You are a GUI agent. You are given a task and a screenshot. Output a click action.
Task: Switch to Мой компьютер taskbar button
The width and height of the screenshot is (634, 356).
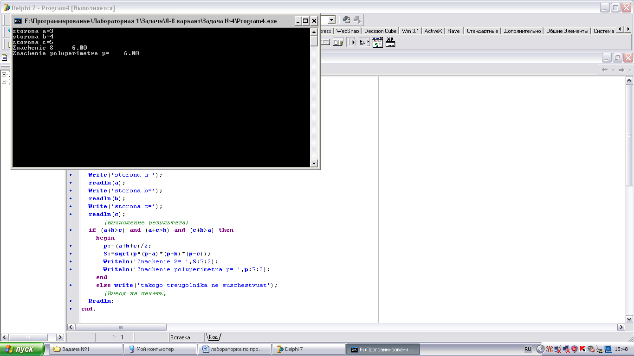coord(161,349)
